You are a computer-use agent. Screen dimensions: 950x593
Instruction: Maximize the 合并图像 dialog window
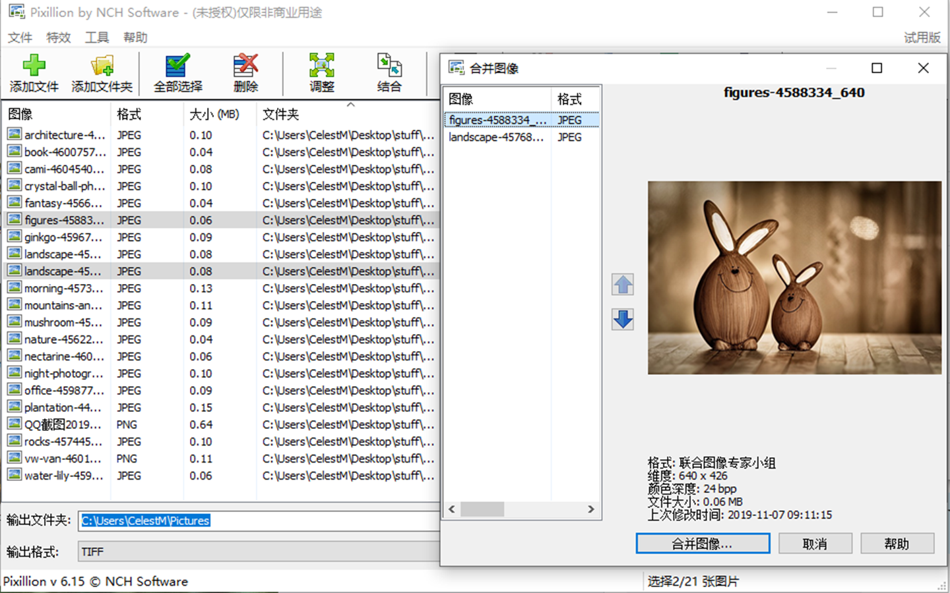(877, 68)
